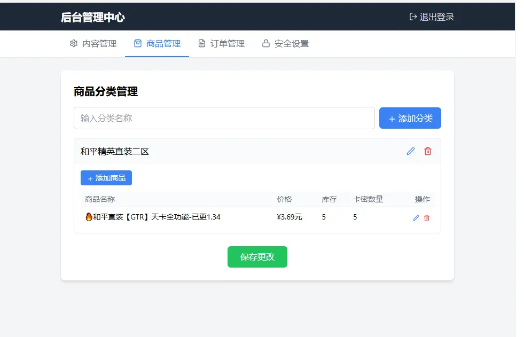Click the document icon beside 订单管理
This screenshot has width=524, height=337.
click(201, 44)
